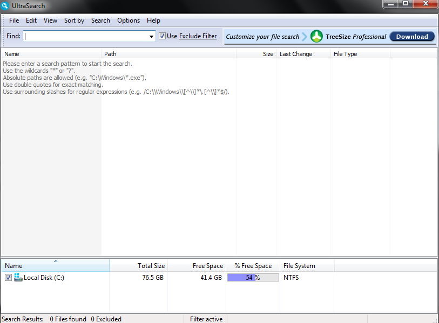Open the Options menu
This screenshot has width=439, height=323.
129,20
